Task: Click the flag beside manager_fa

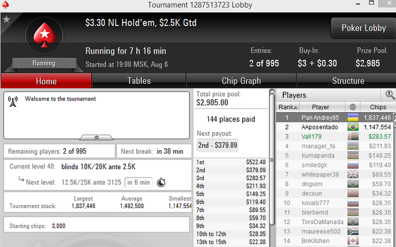Action: point(353,146)
